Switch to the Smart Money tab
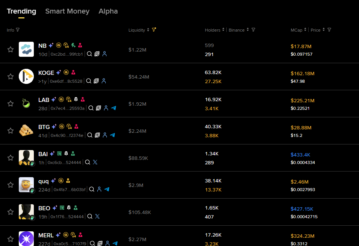The width and height of the screenshot is (359, 246). [x=67, y=11]
